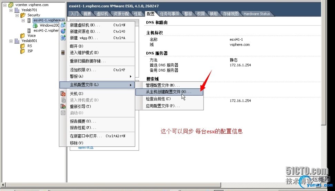This screenshot has width=335, height=191.
Task: Click the new vApp menu icon
Action: (63, 38)
